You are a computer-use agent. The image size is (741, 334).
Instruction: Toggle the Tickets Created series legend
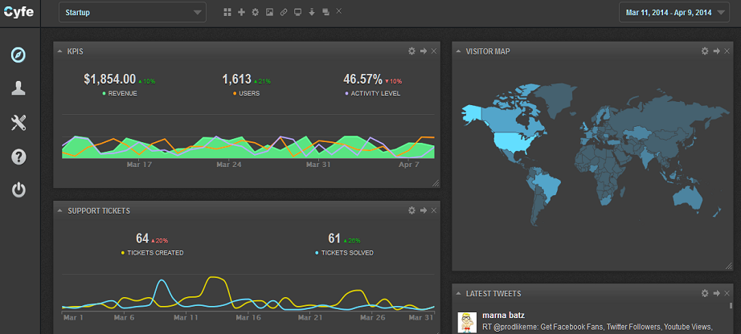(152, 253)
